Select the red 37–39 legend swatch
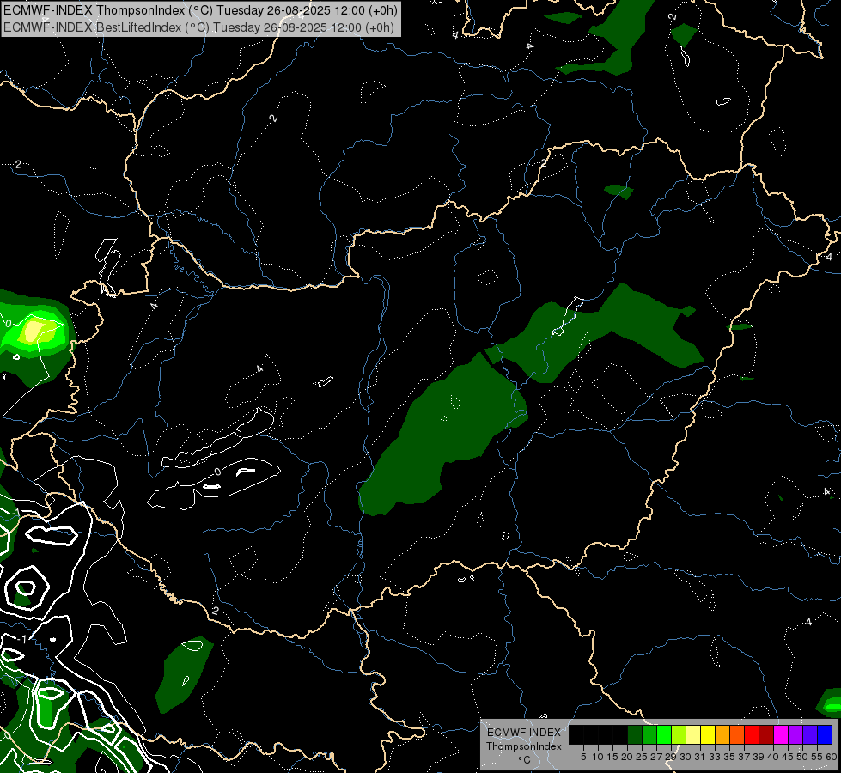 752,734
